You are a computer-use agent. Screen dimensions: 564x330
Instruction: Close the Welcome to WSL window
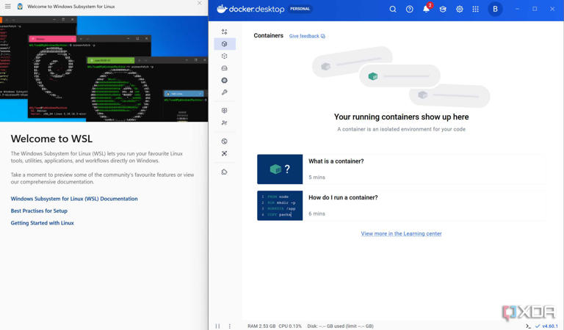point(200,3)
